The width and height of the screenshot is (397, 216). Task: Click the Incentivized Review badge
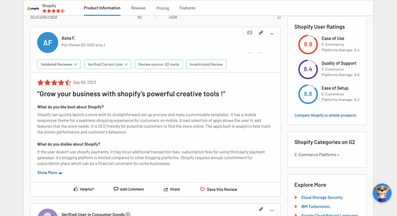coord(206,64)
